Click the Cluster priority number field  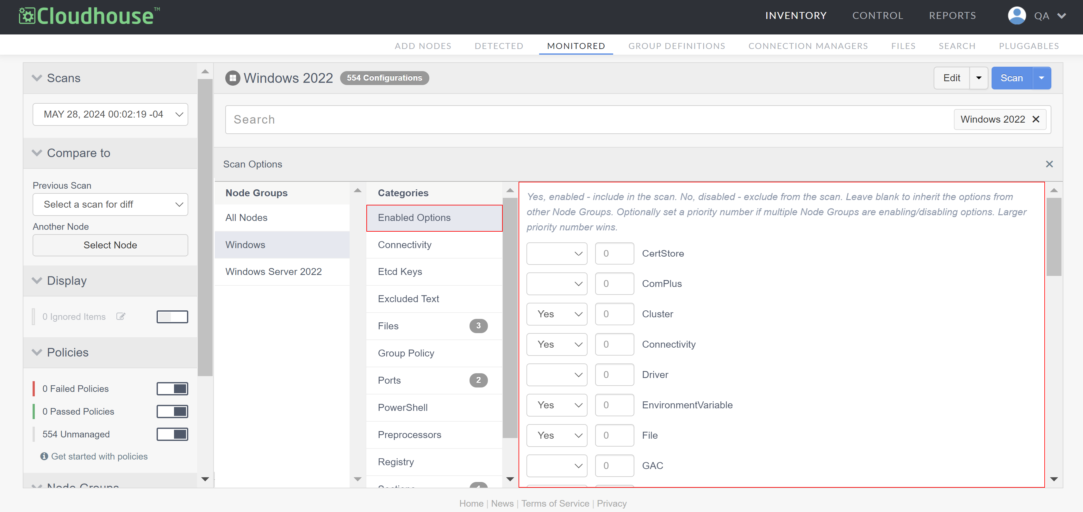click(x=614, y=314)
